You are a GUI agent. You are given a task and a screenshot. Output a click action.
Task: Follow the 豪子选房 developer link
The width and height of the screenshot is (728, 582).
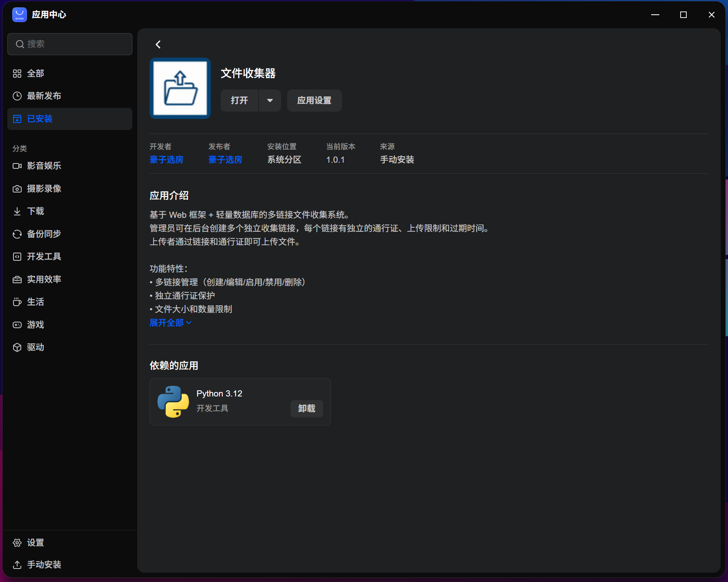pos(167,160)
